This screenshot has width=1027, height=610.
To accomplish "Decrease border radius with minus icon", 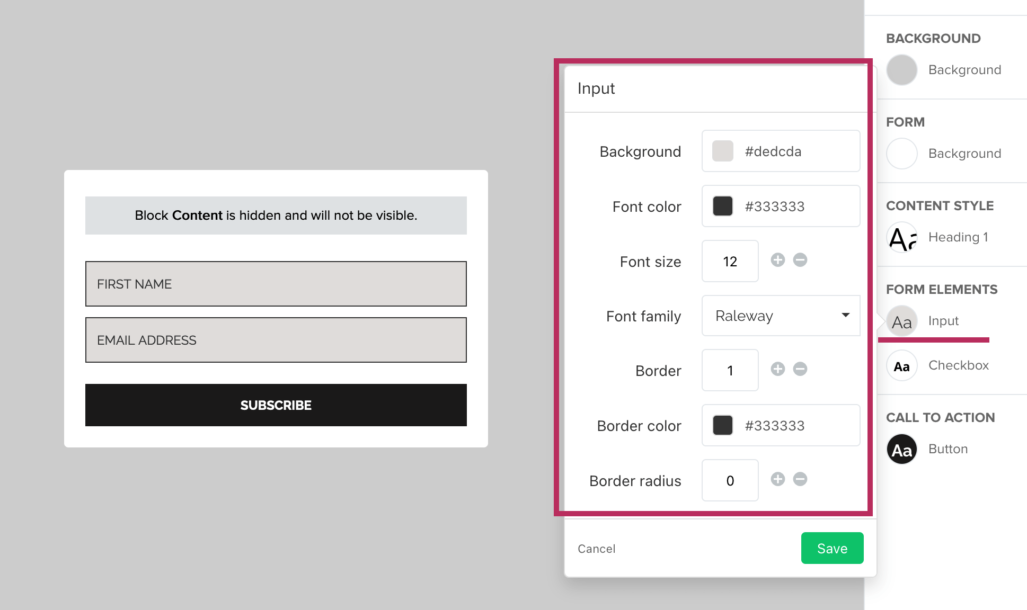I will click(x=800, y=479).
